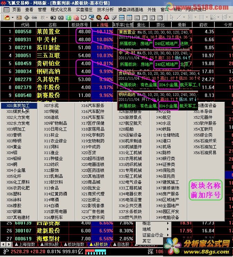Switch to the 自选股 tab
The width and height of the screenshot is (233, 257).
click(121, 245)
